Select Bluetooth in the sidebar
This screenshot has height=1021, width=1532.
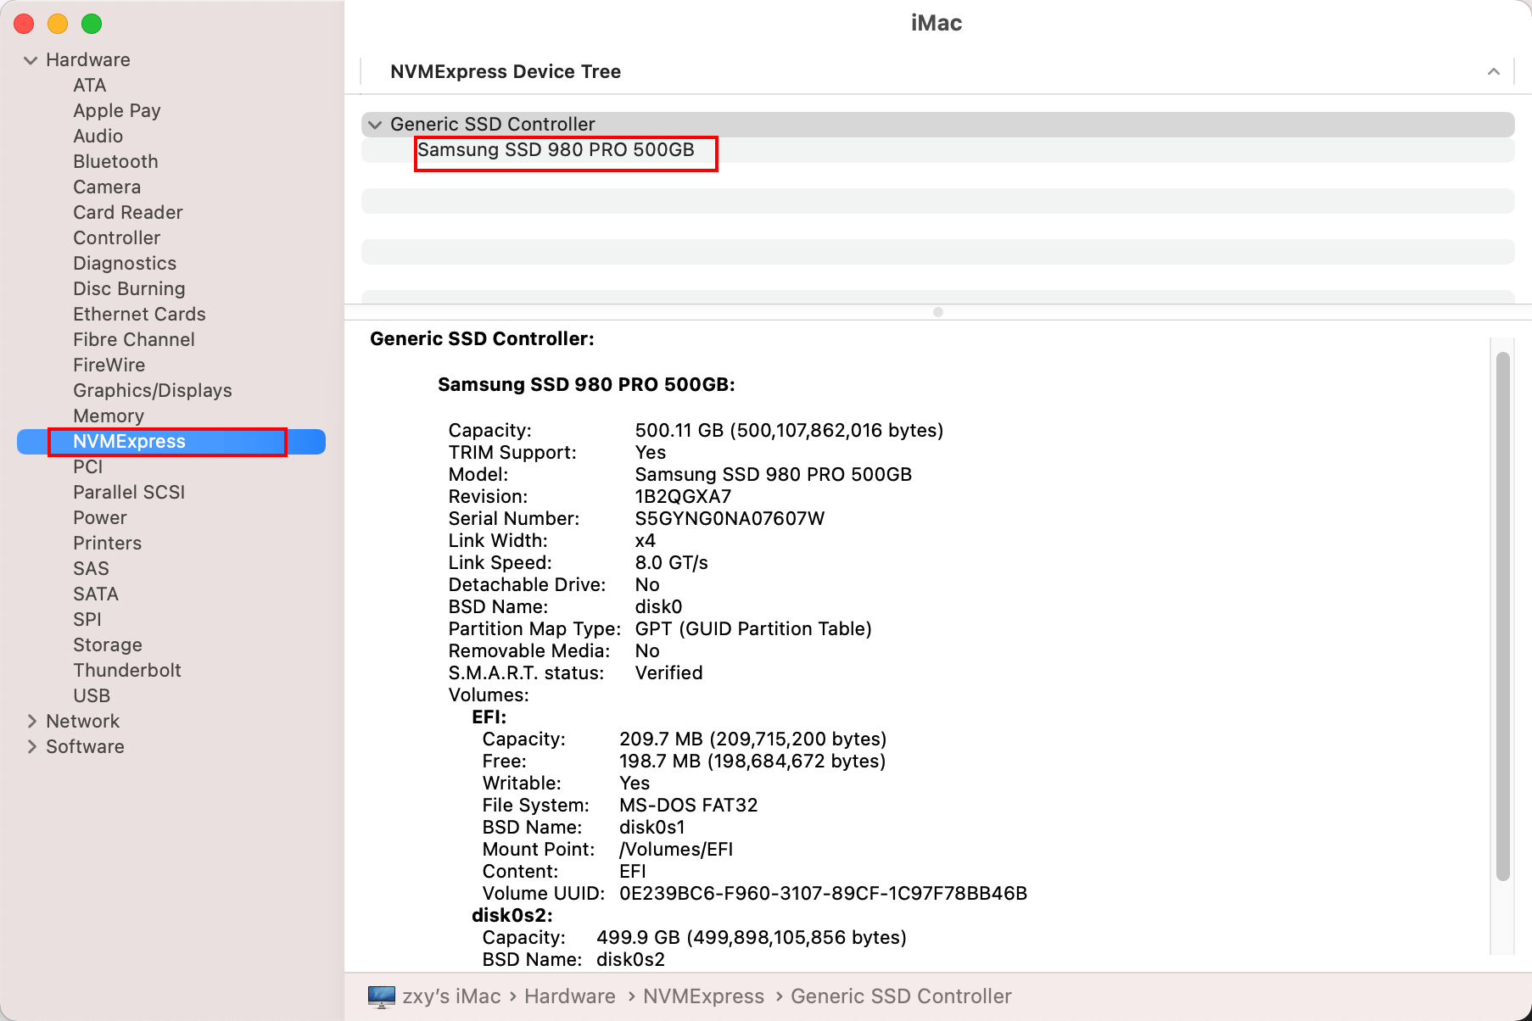115,161
